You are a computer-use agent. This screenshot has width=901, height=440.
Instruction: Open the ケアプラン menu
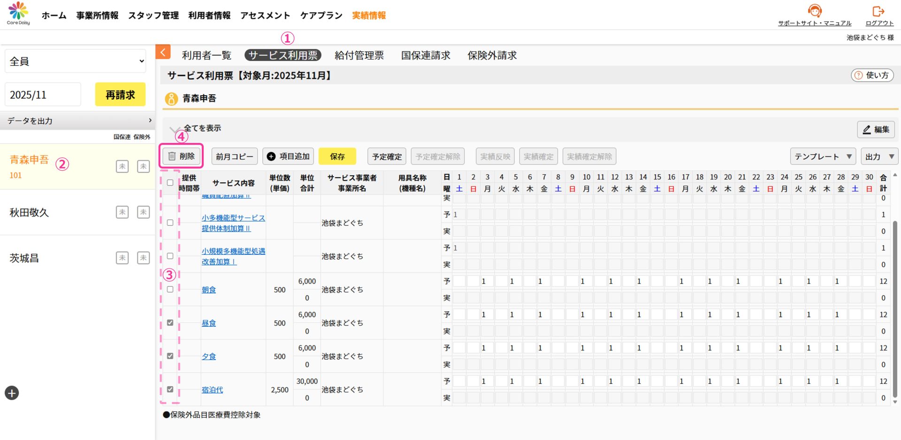pos(321,15)
